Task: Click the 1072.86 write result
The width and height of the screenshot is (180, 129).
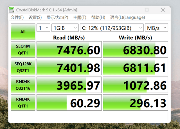Action: [x=136, y=85]
